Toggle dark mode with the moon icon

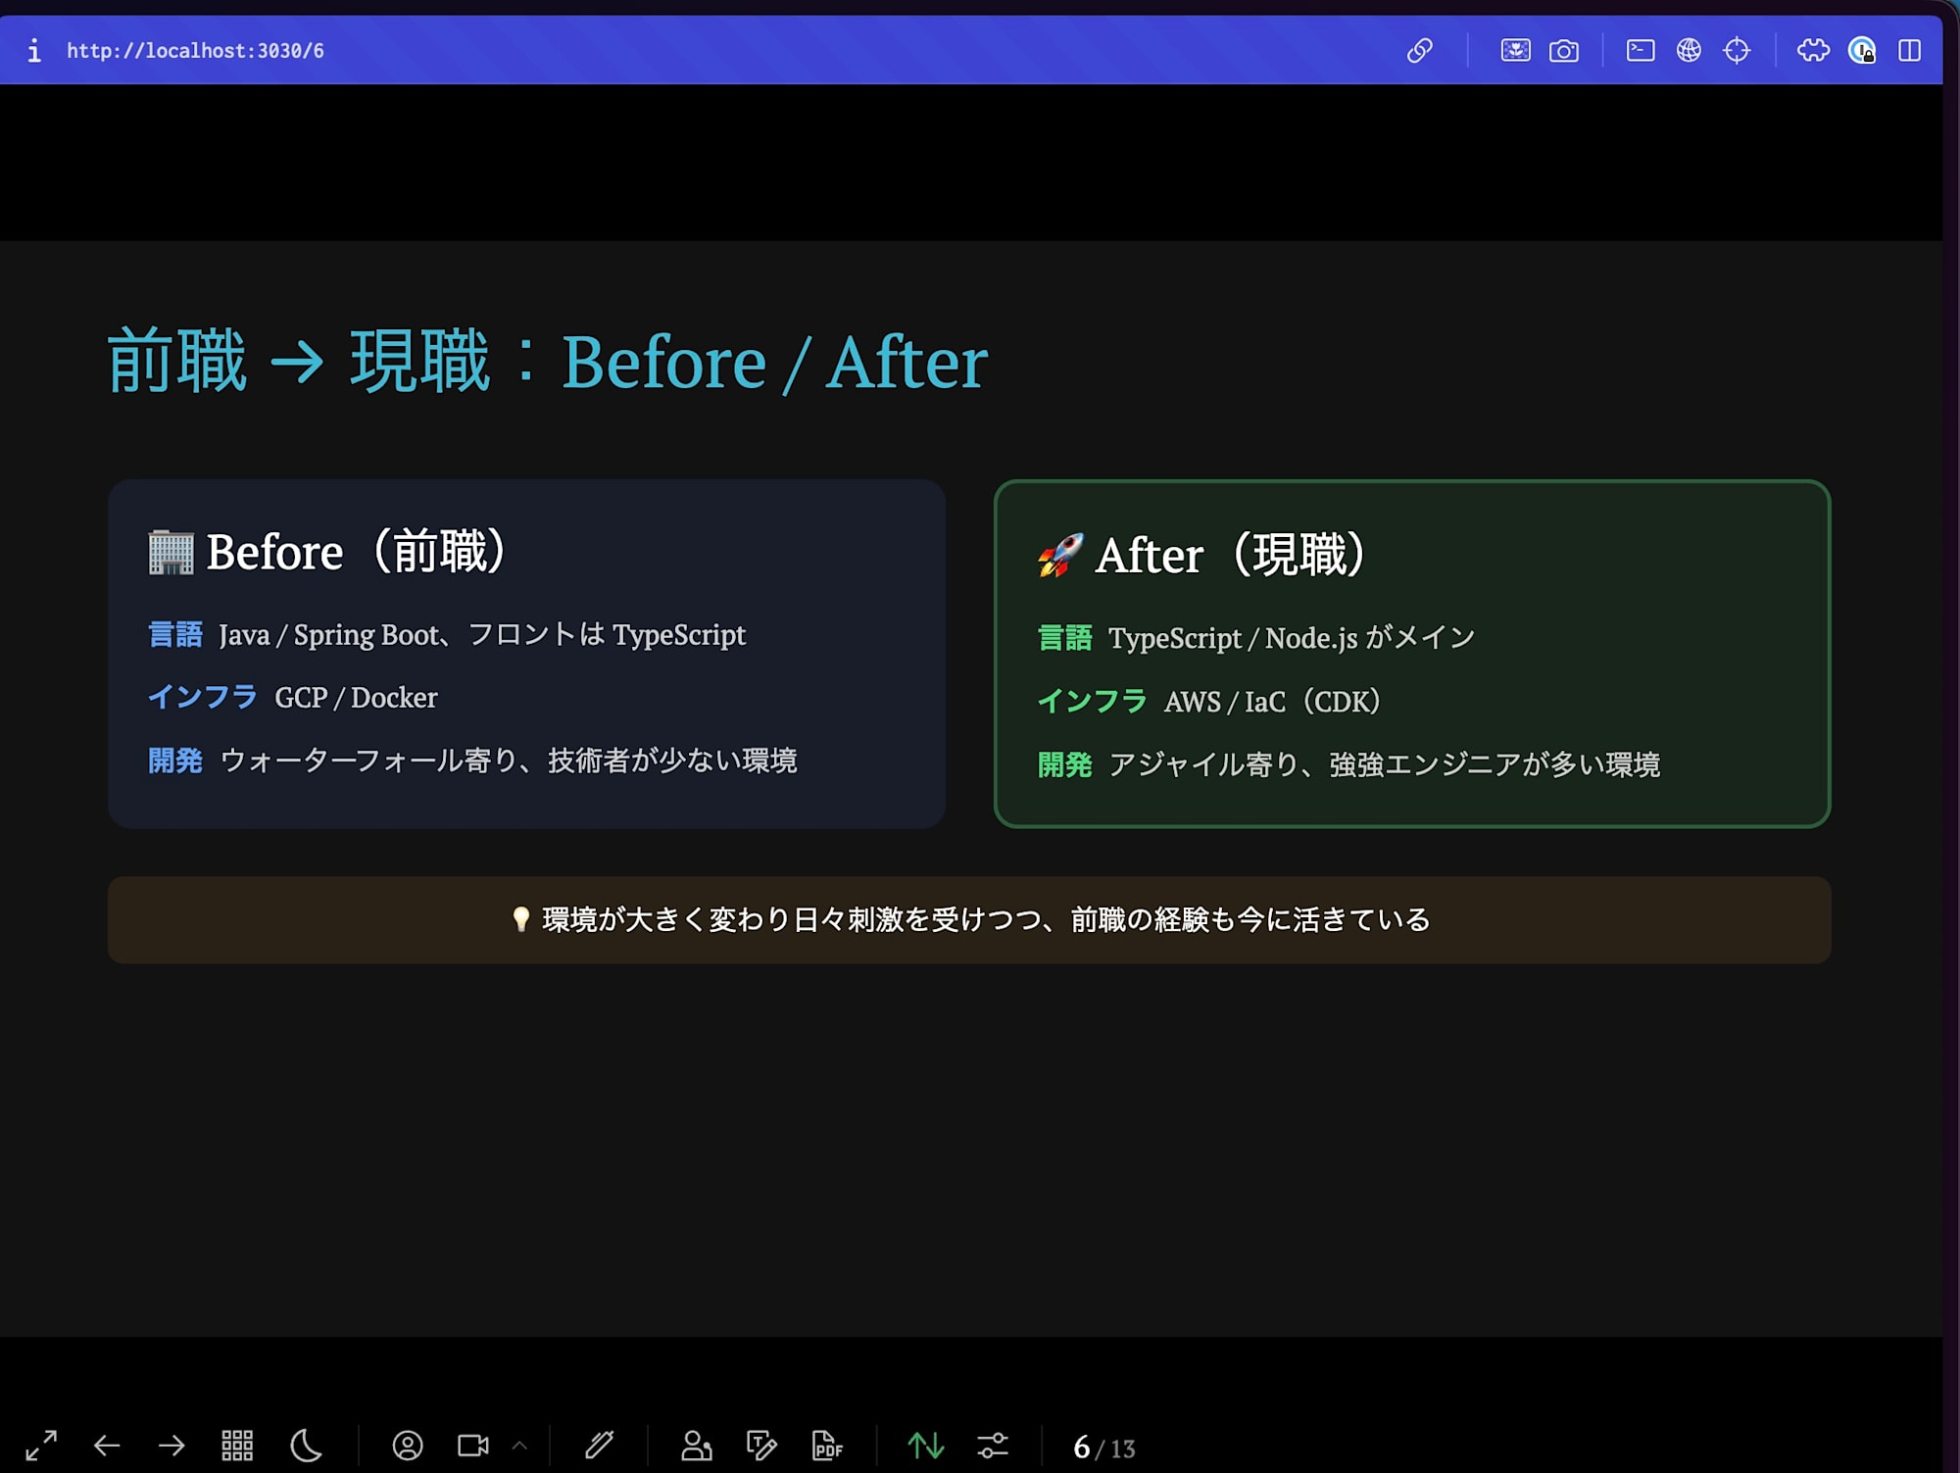coord(305,1446)
